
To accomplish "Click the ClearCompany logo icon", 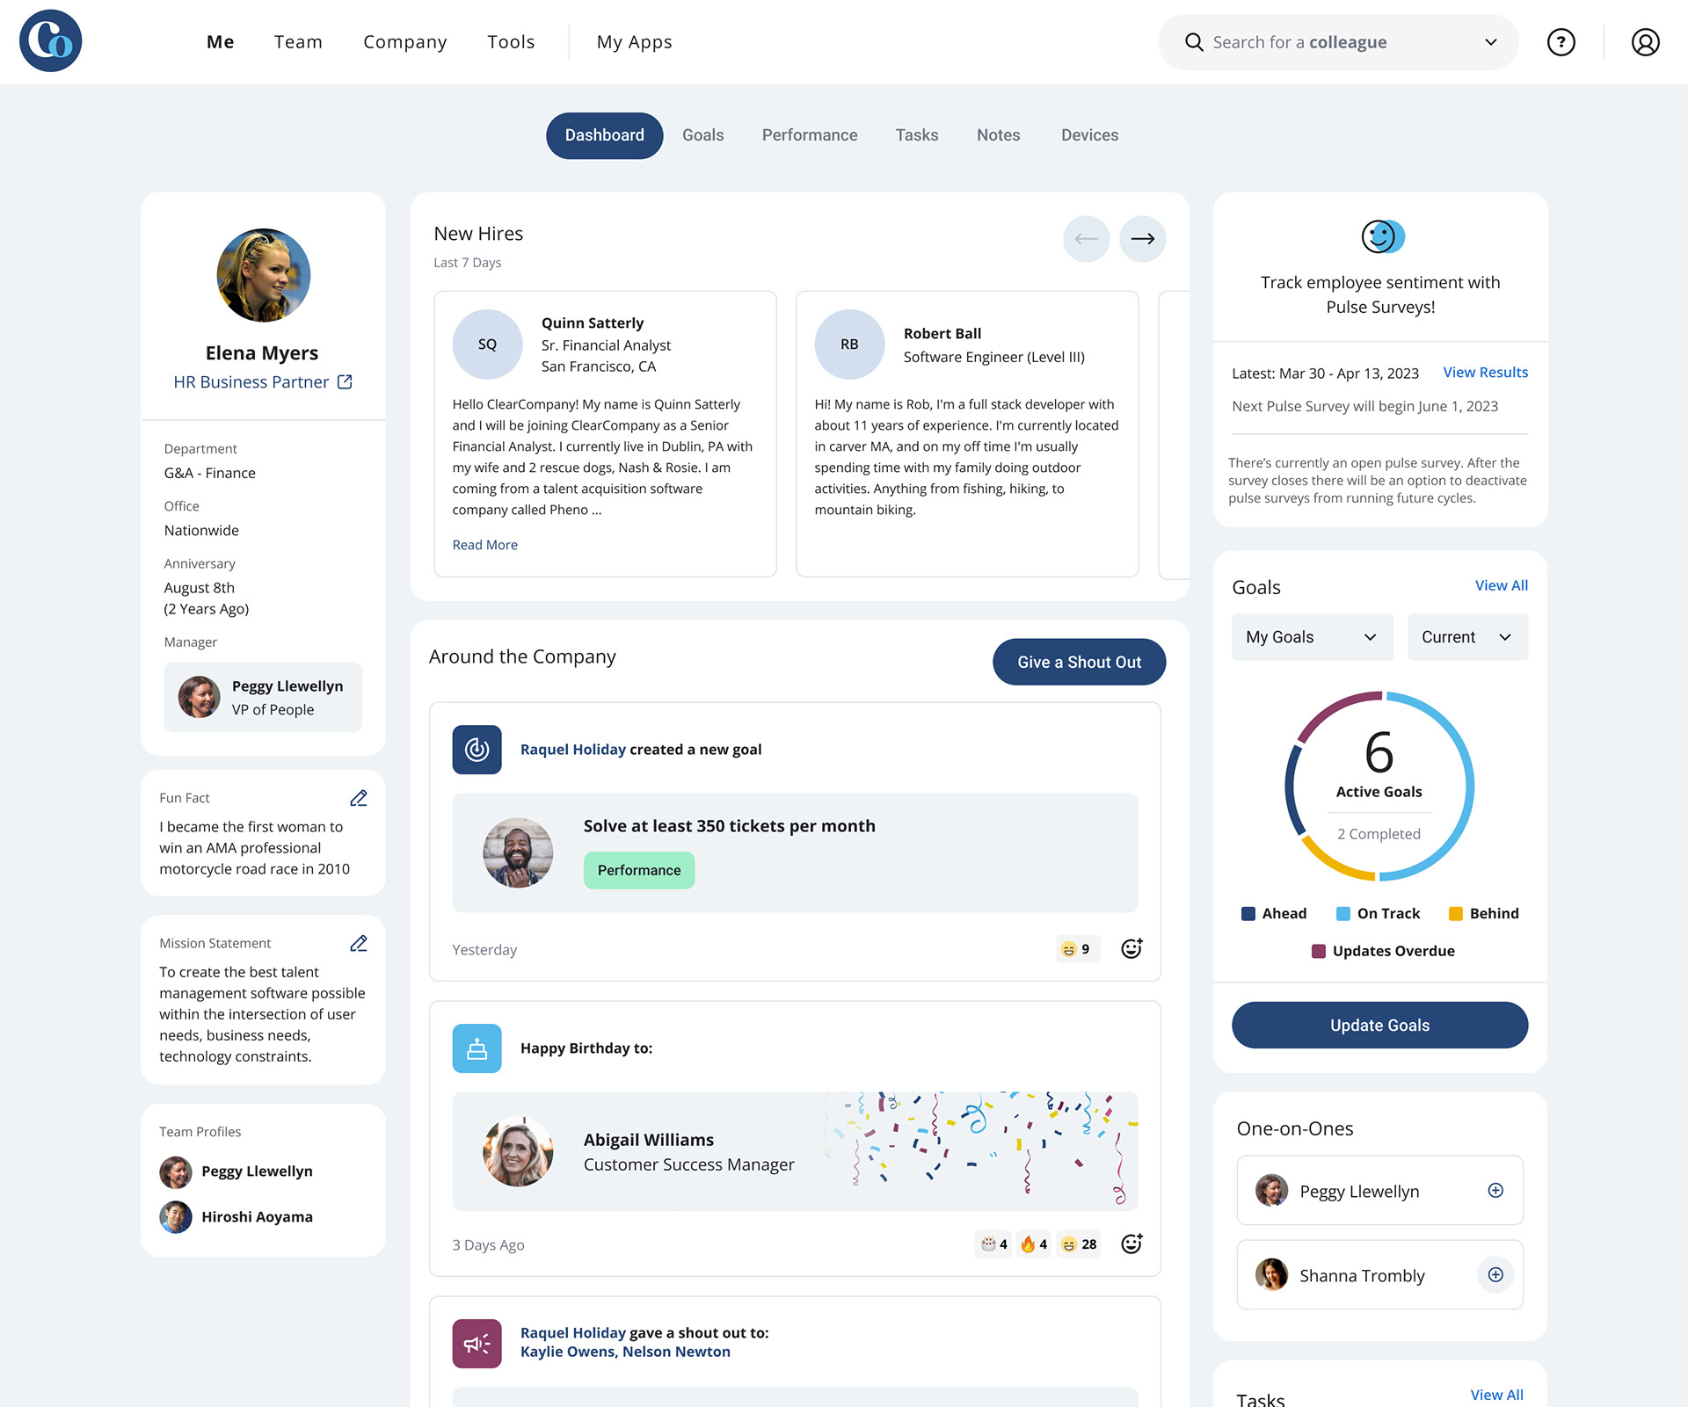I will tap(51, 41).
